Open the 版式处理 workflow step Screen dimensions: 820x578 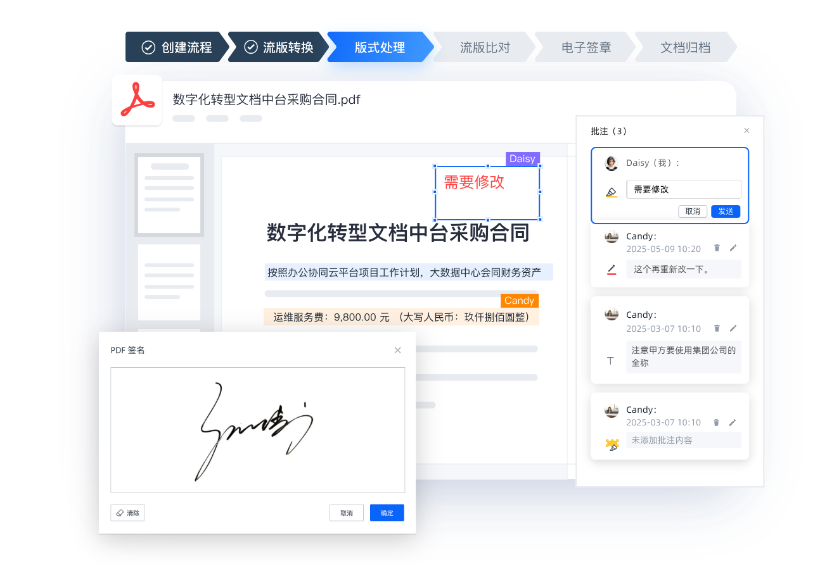[380, 47]
